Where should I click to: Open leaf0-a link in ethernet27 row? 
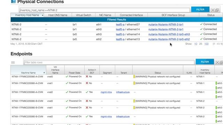[x=120, y=25]
